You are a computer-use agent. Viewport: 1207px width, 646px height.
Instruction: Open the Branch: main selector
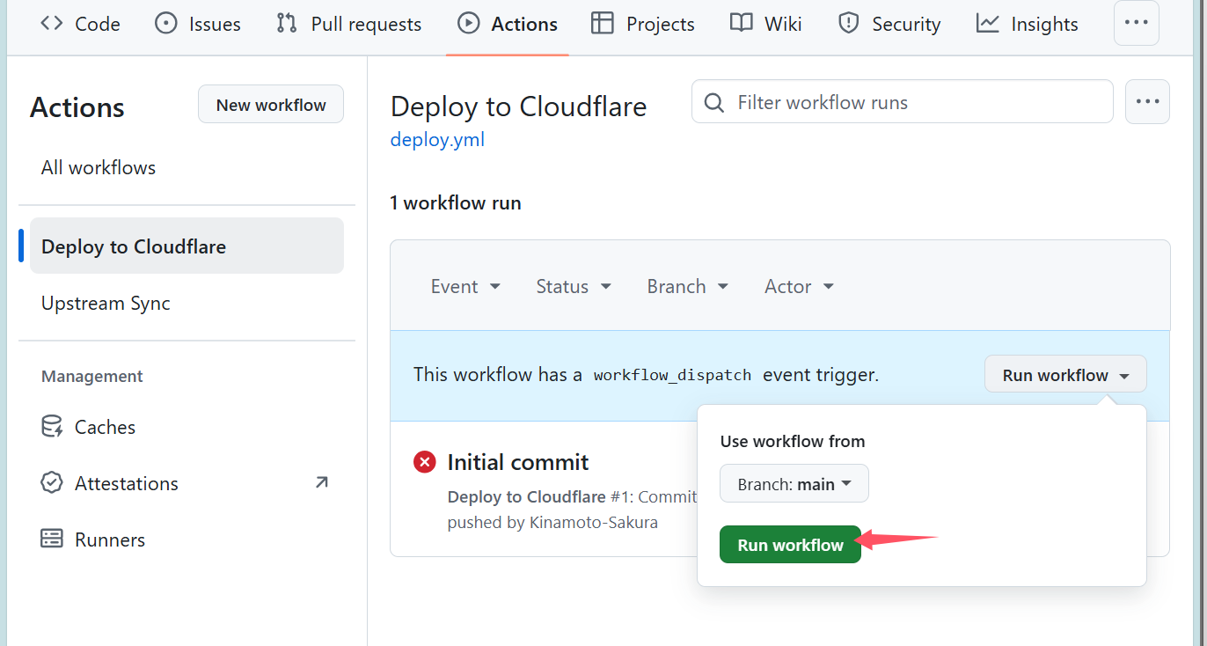(794, 484)
